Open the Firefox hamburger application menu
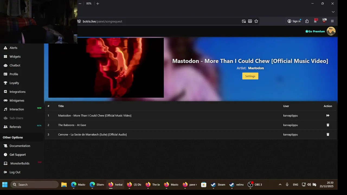The height and width of the screenshot is (195, 347). (332, 21)
